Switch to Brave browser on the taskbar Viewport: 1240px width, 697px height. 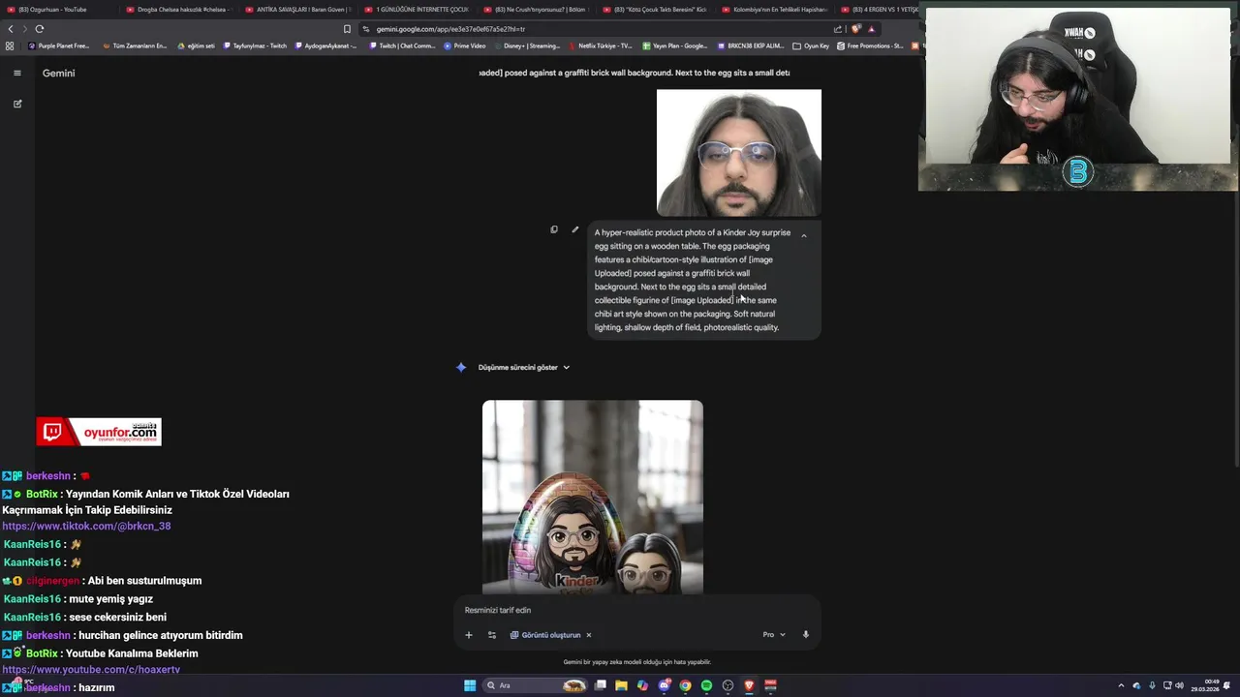coord(749,685)
